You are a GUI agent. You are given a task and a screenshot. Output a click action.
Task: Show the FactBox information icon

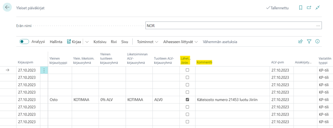pyautogui.click(x=317, y=41)
